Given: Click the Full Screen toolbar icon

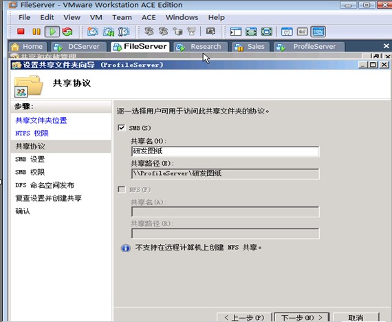Looking at the screenshot, I should pyautogui.click(x=251, y=32).
